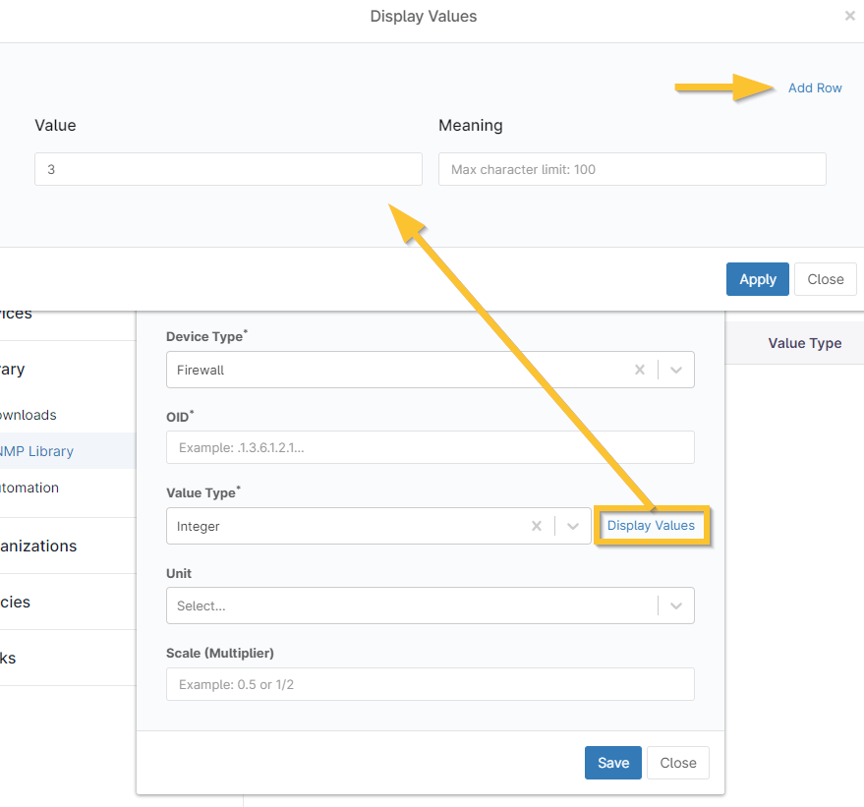The height and width of the screenshot is (807, 864).
Task: Open the Value Type dropdown chevron
Action: click(x=573, y=526)
